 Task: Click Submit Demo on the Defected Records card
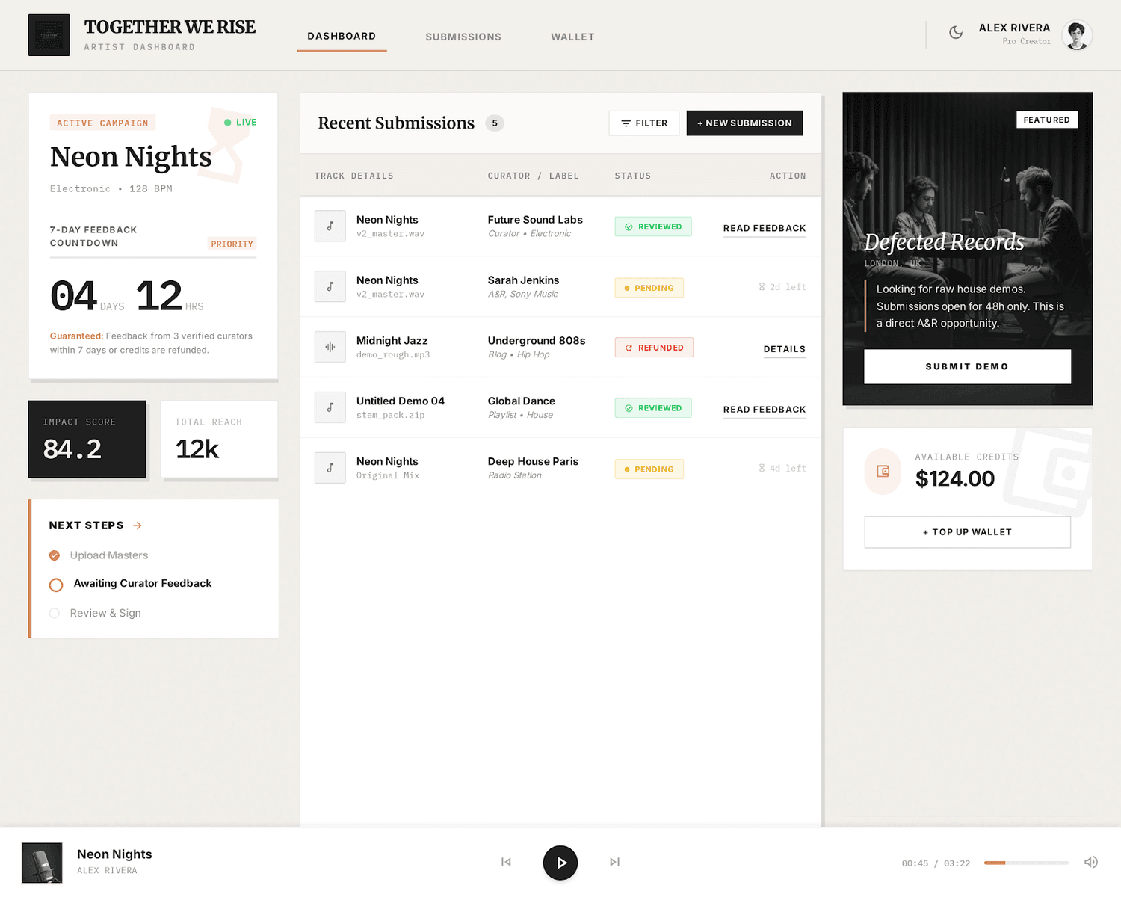[x=967, y=366]
